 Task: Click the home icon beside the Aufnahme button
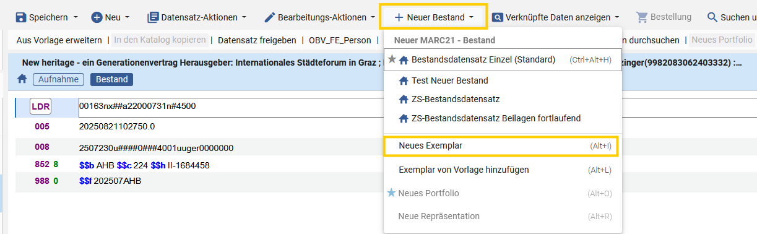[22, 79]
